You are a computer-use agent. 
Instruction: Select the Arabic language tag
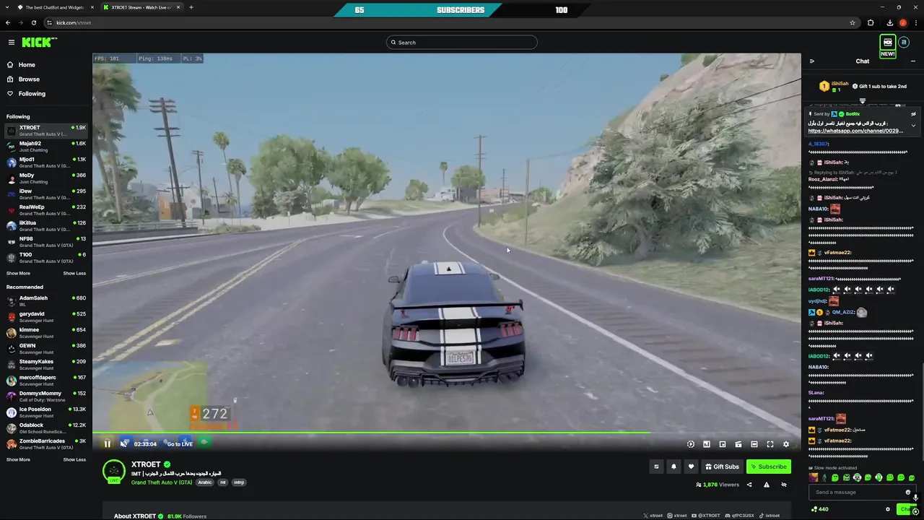click(205, 482)
